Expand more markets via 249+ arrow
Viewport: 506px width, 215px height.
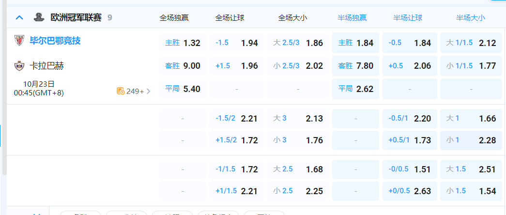pyautogui.click(x=148, y=91)
